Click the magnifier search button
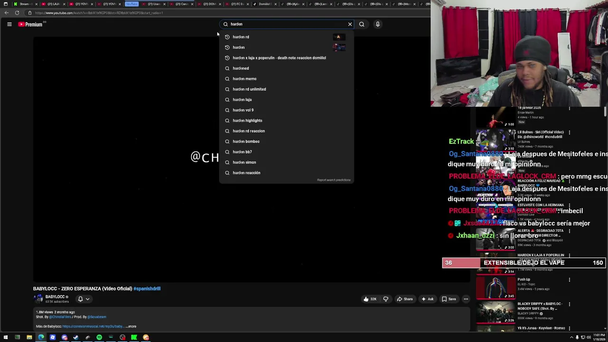The height and width of the screenshot is (342, 608). (361, 24)
